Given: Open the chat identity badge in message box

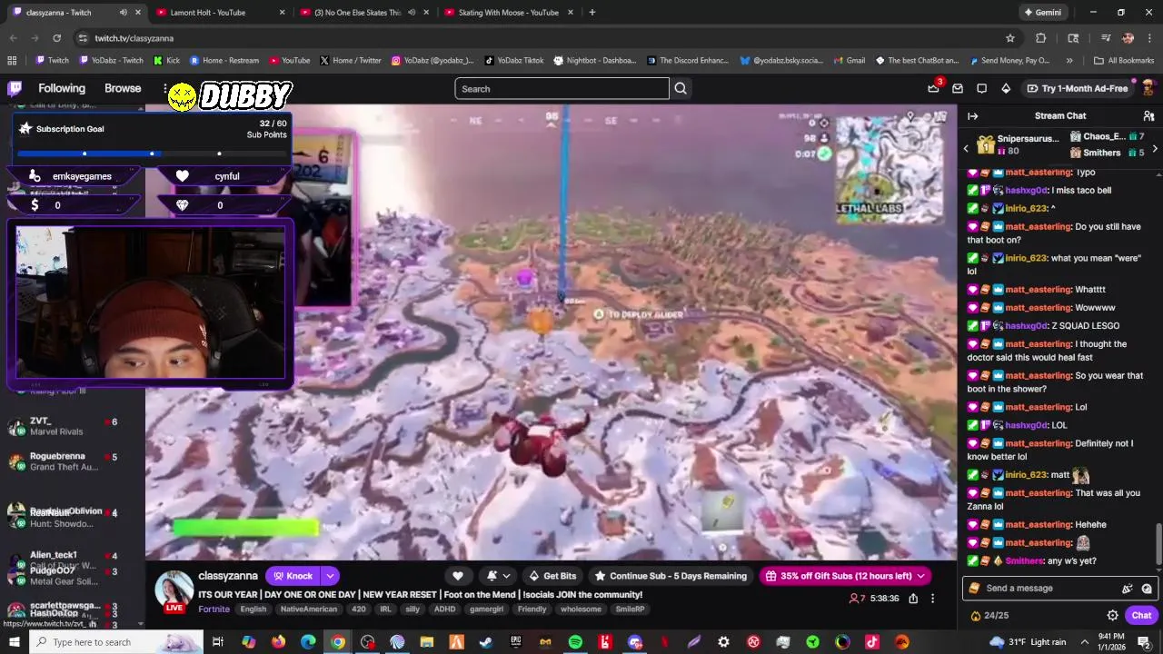Looking at the screenshot, I should (x=974, y=588).
